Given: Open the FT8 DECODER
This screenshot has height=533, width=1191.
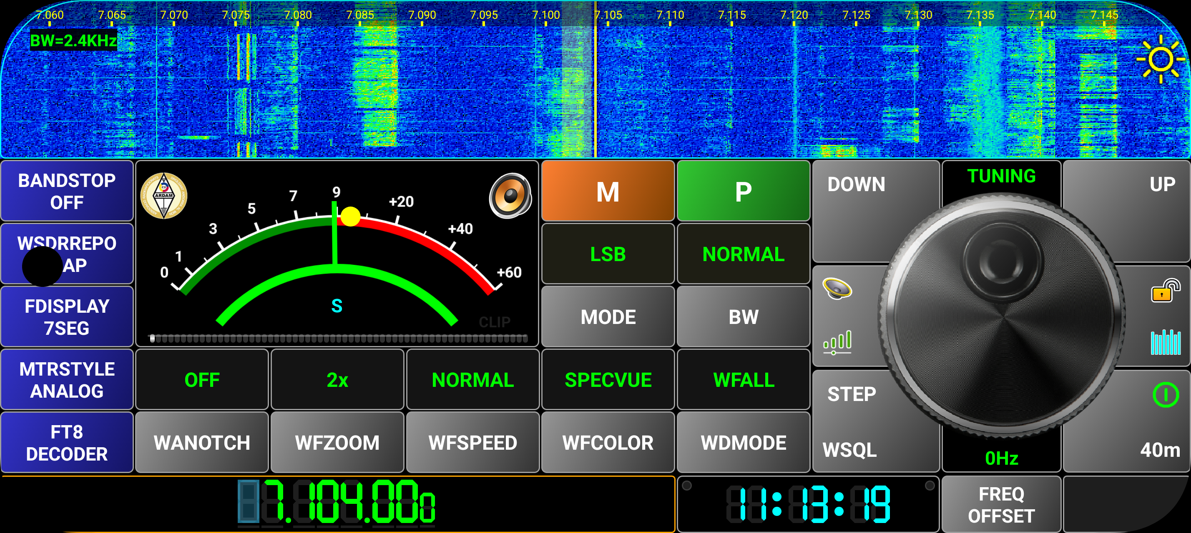Looking at the screenshot, I should 67,443.
